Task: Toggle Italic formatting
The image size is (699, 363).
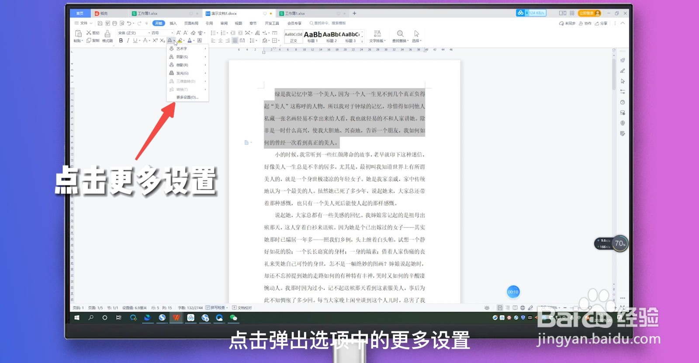Action: [128, 41]
